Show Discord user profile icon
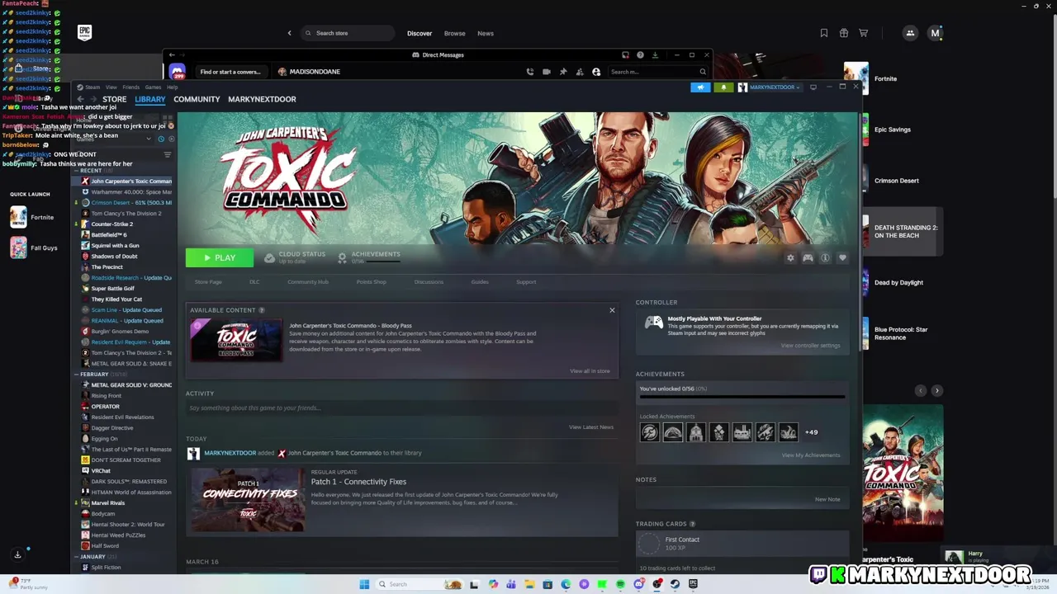The width and height of the screenshot is (1057, 594). click(596, 72)
